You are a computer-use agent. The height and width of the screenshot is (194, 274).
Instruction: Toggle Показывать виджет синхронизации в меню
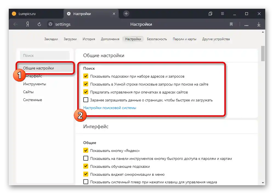85,174
